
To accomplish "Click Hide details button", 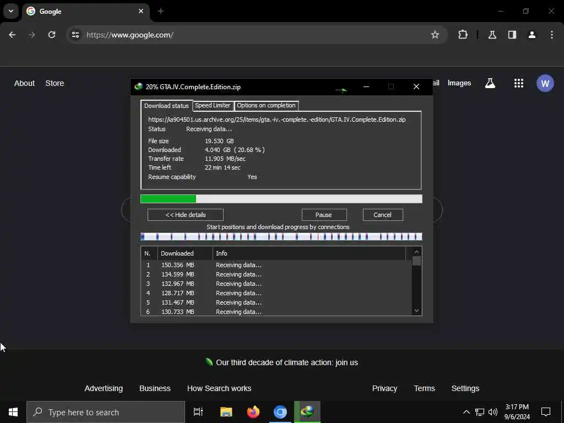I will pos(186,215).
